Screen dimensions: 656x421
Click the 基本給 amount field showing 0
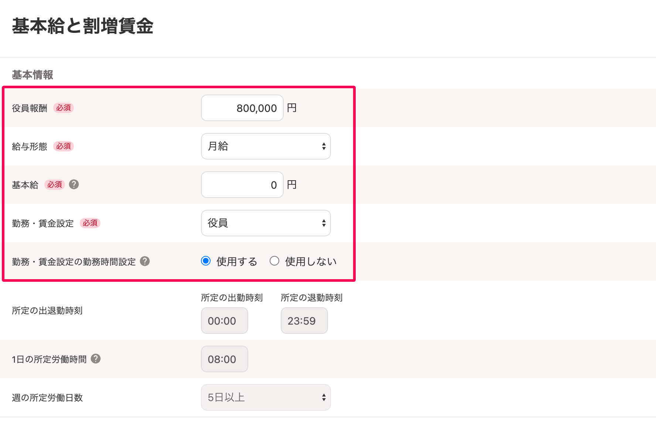point(242,185)
